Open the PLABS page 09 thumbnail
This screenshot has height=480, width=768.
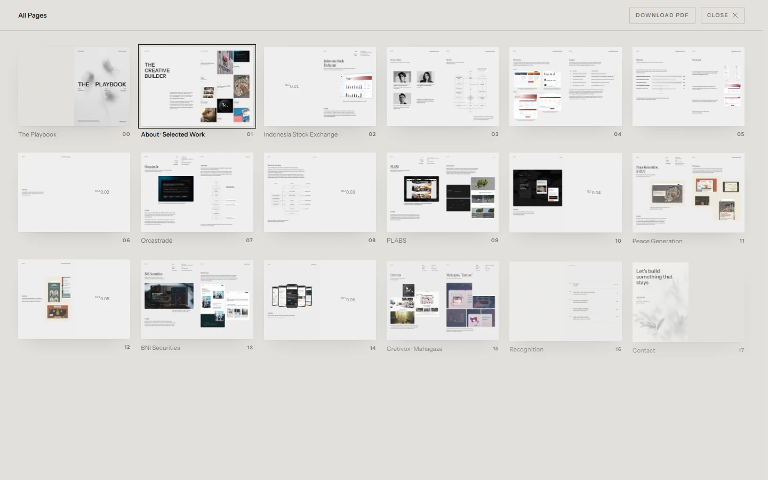coord(443,193)
